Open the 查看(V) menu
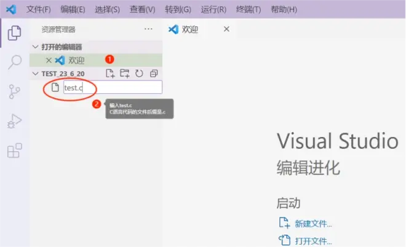The image size is (406, 247). [x=143, y=10]
